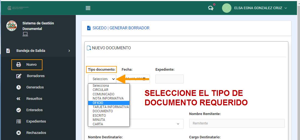Viewport: 300px width, 140px height.
Task: Click the Nombre Remitente field
Action: pos(237,123)
